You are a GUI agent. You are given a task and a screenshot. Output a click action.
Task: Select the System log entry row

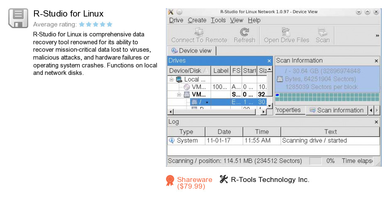pyautogui.click(x=273, y=141)
